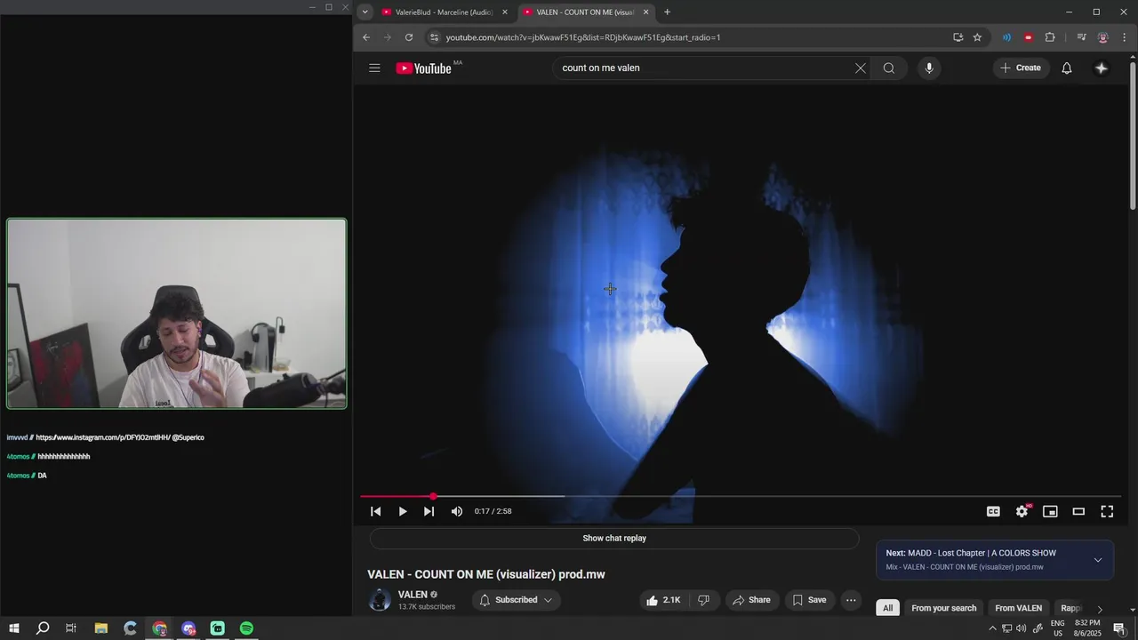Open Windows taskbar search
The image size is (1138, 640).
(42, 628)
